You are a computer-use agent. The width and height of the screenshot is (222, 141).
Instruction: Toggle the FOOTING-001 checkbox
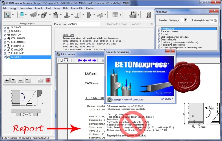pyautogui.click(x=5, y=46)
